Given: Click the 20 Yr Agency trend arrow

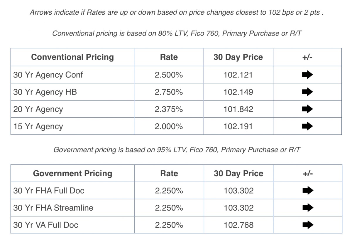Looking at the screenshot, I should click(x=307, y=109).
